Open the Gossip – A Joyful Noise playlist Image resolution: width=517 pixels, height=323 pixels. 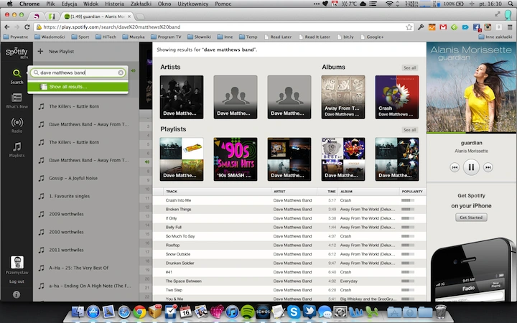(x=73, y=178)
